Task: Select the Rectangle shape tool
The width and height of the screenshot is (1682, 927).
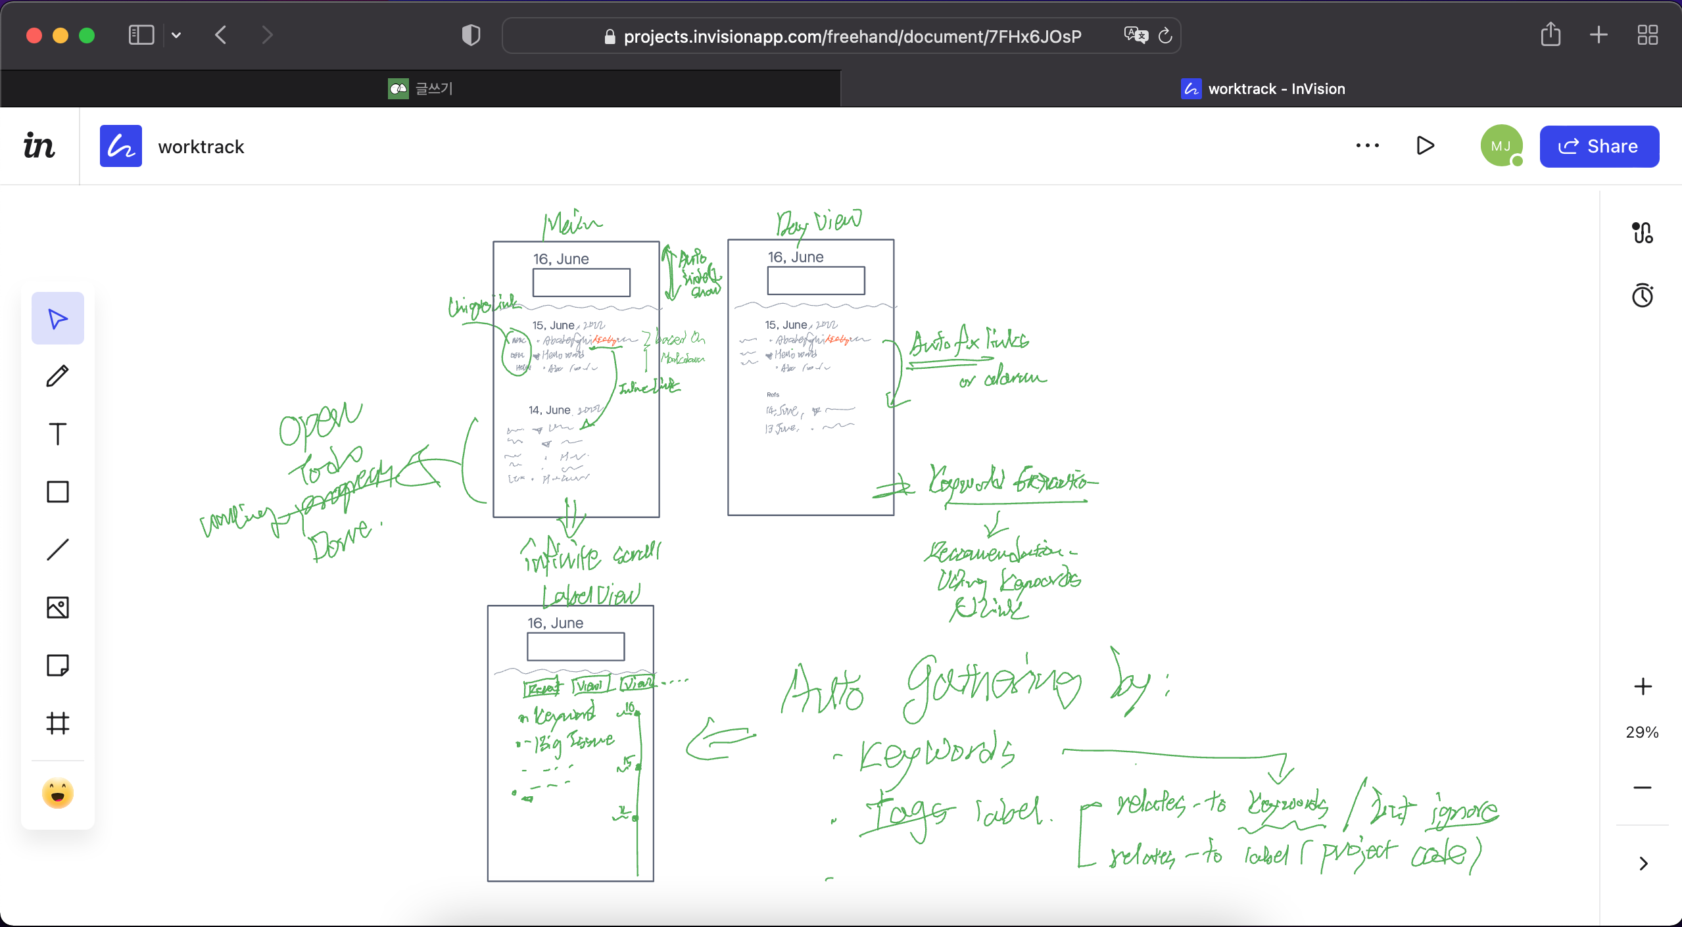Action: (58, 492)
